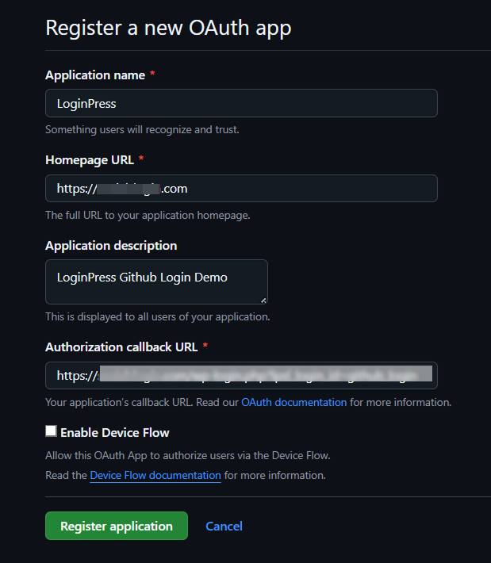This screenshot has height=563, width=491.
Task: Click the Register application button
Action: [x=117, y=526]
